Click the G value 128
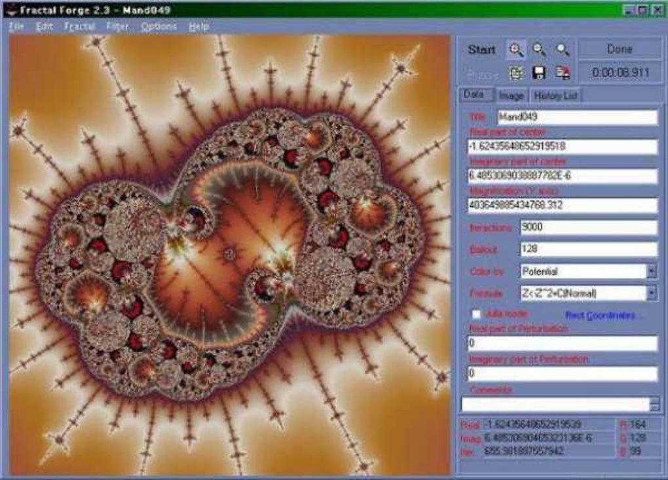The height and width of the screenshot is (480, 668). pyautogui.click(x=638, y=438)
